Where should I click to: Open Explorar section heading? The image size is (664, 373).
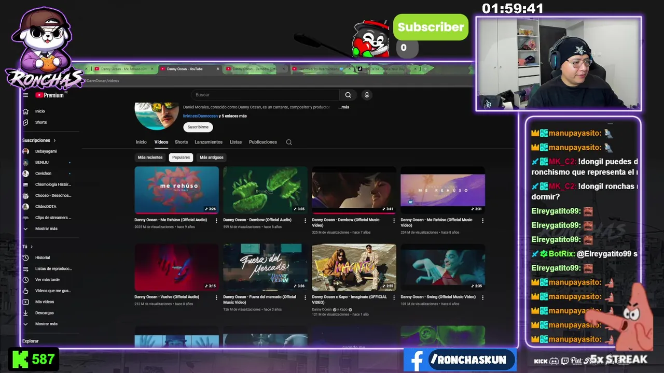tap(30, 341)
